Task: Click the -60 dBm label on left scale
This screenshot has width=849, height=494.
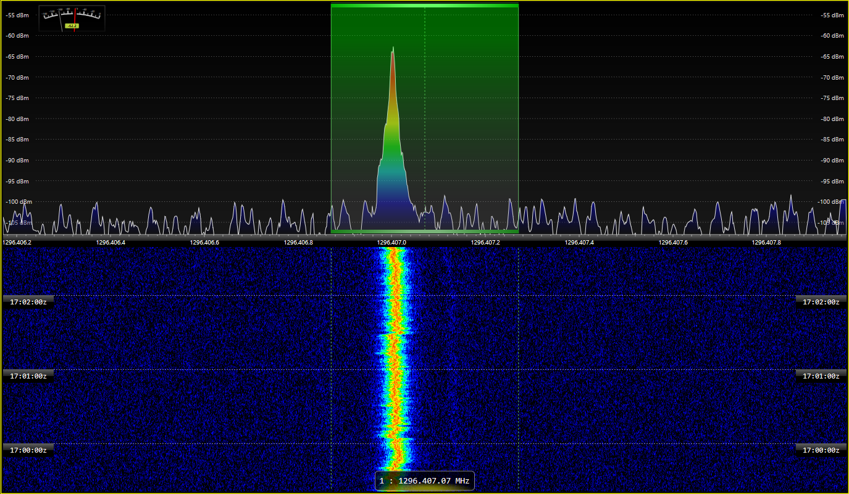Action: click(x=17, y=36)
